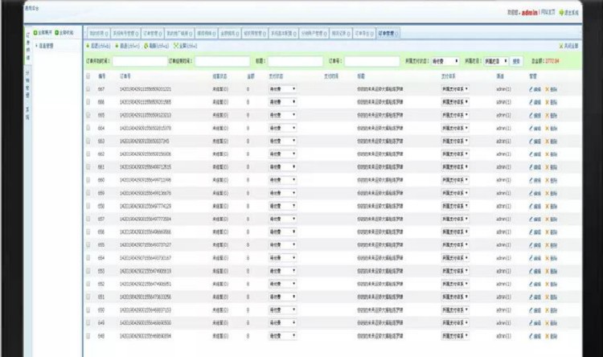Click the green expand-all icon in left sidebar
The image size is (603, 357).
coord(36,34)
